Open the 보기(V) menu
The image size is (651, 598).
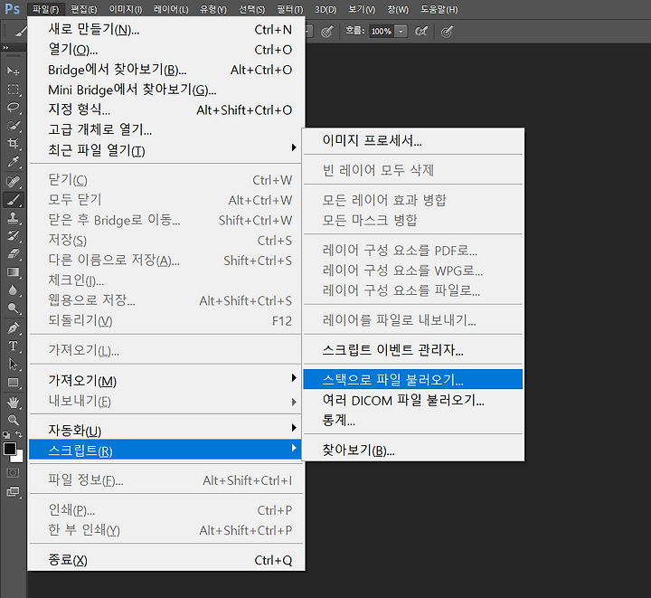click(x=362, y=9)
